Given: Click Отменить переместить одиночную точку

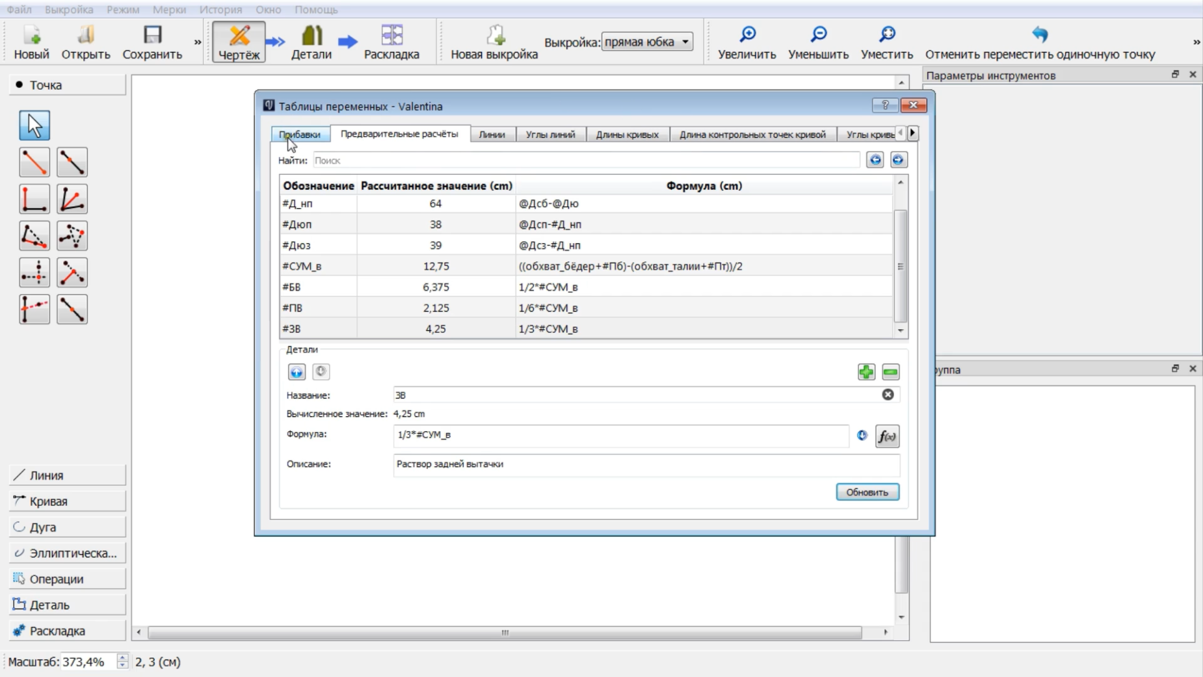Looking at the screenshot, I should [1040, 42].
